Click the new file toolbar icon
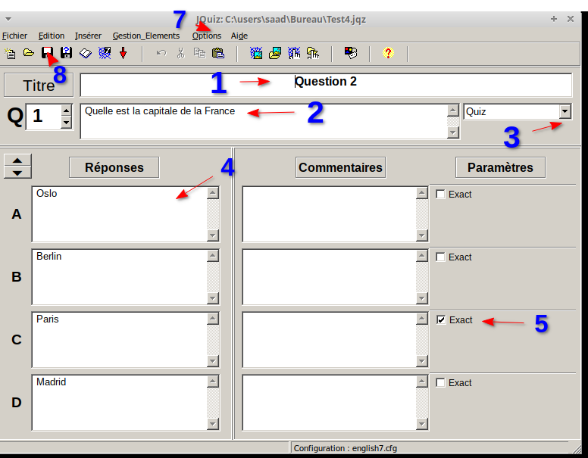This screenshot has height=458, width=588. point(10,53)
